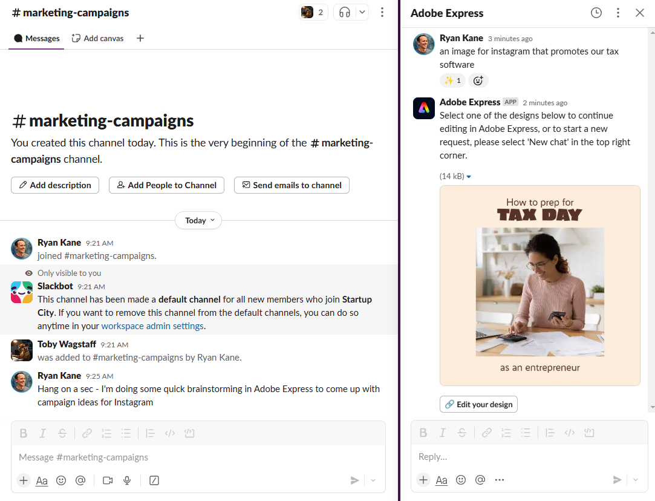Open slash shortcuts in channel composer

154,480
